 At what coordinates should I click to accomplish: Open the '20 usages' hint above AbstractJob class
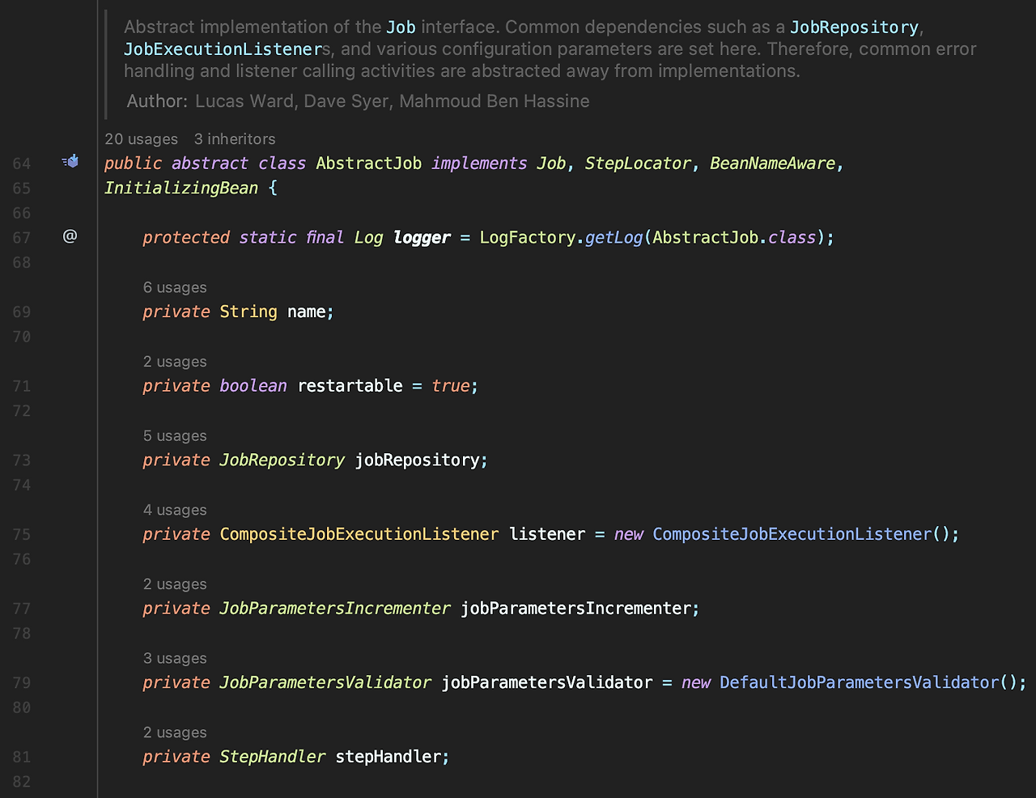pyautogui.click(x=141, y=139)
